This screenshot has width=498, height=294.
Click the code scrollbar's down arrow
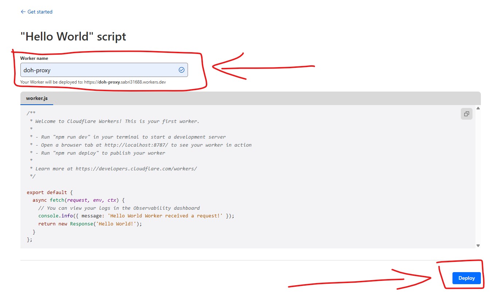coord(478,246)
